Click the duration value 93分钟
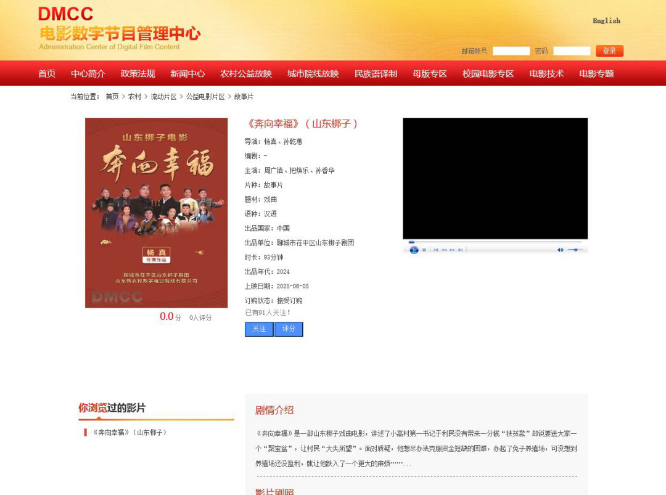Screen dimensions: 666x495 pos(274,257)
